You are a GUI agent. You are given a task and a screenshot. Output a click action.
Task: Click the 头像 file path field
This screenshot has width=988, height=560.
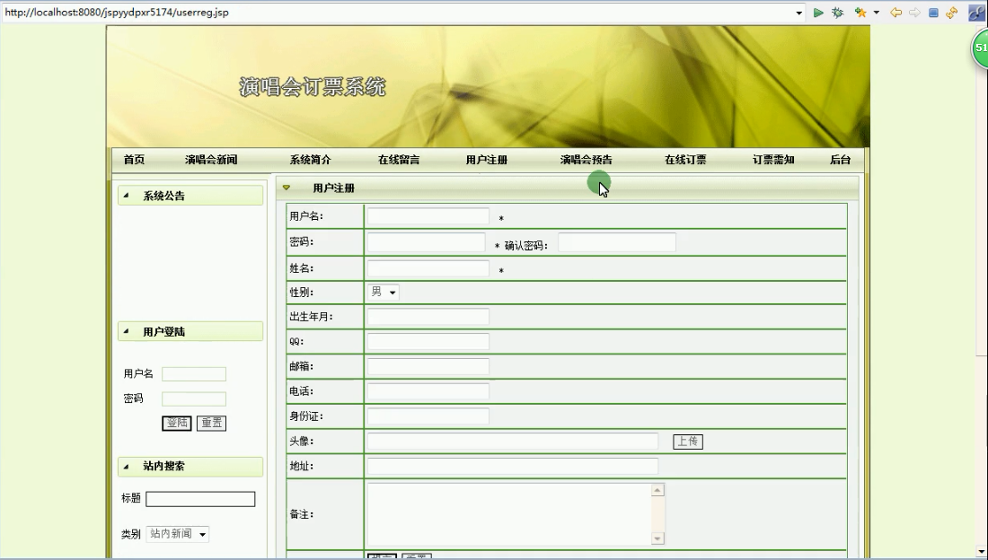click(x=512, y=441)
